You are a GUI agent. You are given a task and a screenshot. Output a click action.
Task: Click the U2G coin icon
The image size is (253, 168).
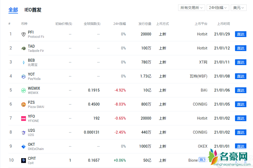point(24,133)
